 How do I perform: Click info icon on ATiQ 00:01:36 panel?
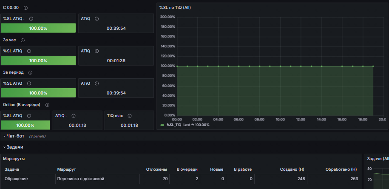97,51
